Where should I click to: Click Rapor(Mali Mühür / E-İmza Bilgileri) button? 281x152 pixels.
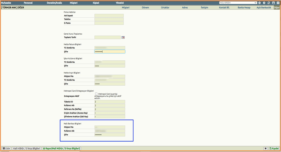(61, 149)
